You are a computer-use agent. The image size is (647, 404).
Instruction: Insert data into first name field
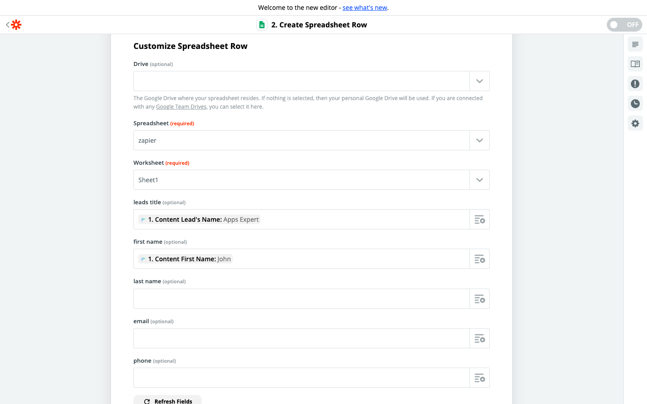479,259
